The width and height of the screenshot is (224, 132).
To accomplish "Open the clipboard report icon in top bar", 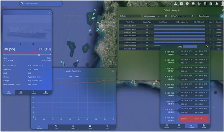I will 181,4.
